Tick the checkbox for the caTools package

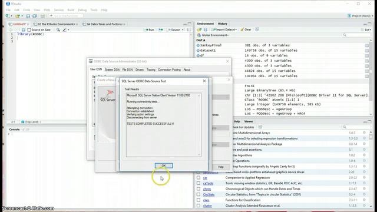(199, 183)
